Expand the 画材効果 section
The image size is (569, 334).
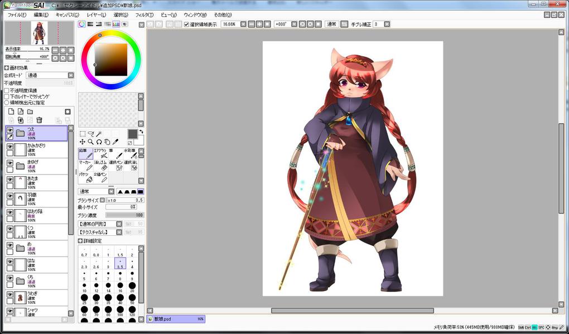pyautogui.click(x=7, y=68)
